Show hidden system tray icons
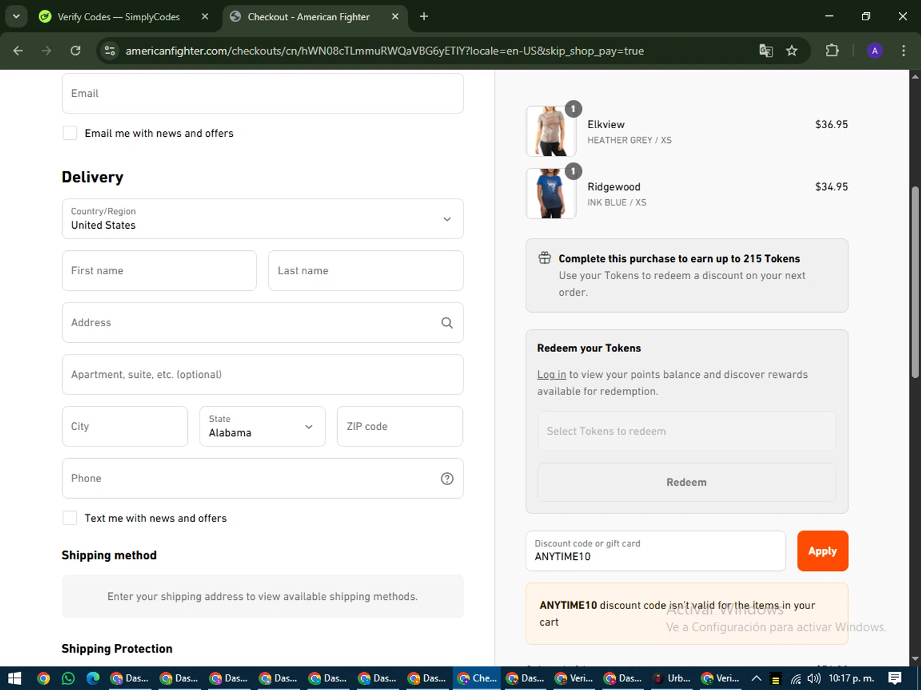This screenshot has height=690, width=921. (756, 678)
